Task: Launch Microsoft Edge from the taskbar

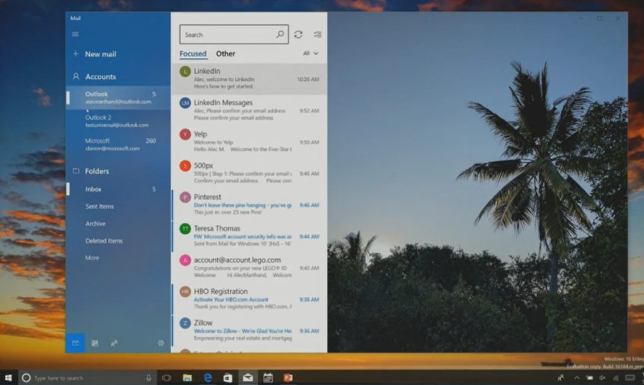Action: (x=207, y=377)
